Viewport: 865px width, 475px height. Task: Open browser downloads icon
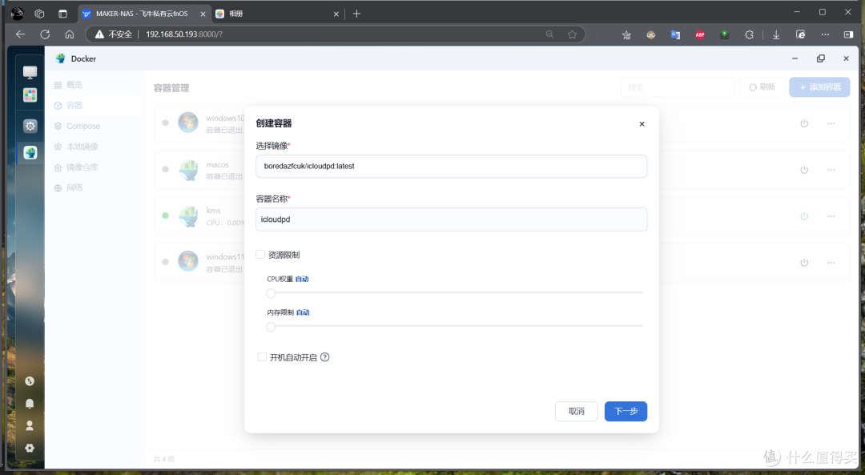click(775, 34)
